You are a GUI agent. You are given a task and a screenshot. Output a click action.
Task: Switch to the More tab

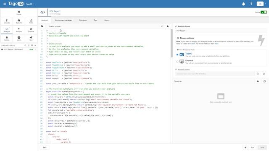pyautogui.click(x=106, y=20)
